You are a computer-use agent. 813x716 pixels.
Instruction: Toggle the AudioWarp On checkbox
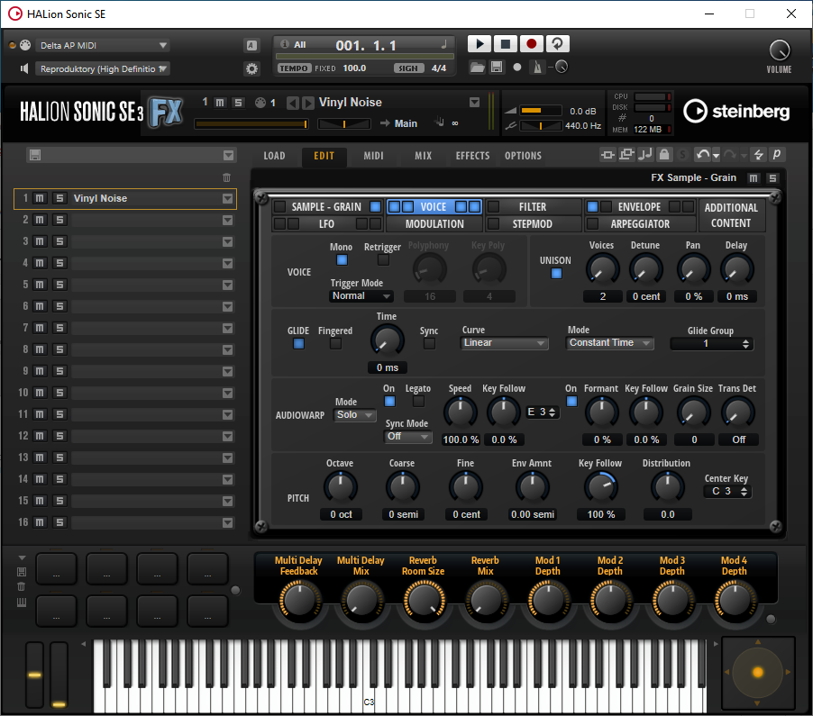coord(389,401)
